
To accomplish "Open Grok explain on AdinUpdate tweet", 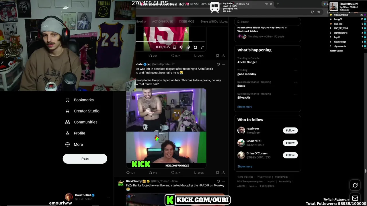I will (218, 64).
